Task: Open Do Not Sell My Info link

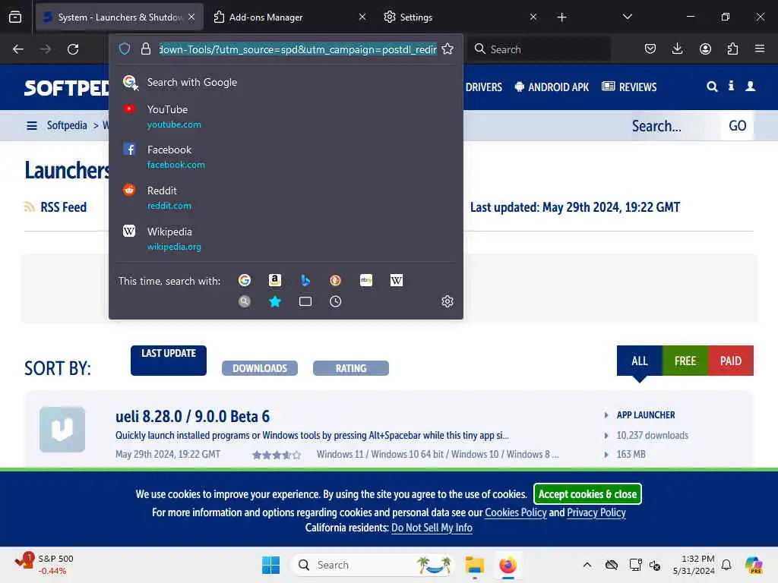Action: coord(432,528)
